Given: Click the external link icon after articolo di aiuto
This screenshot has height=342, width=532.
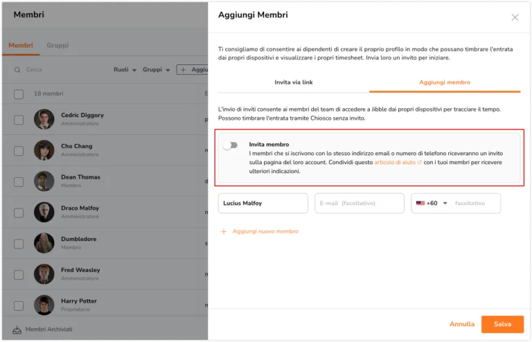Looking at the screenshot, I should click(419, 163).
